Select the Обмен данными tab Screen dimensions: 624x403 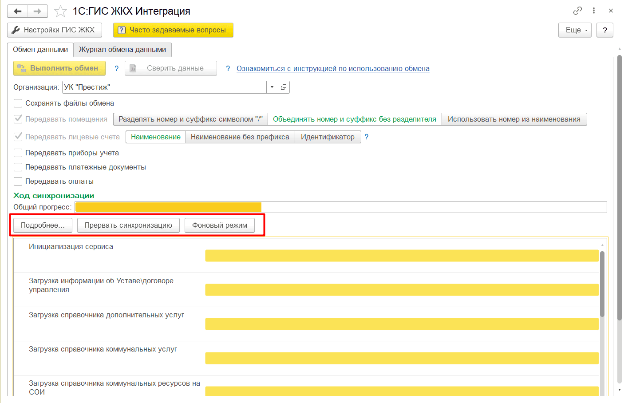40,50
